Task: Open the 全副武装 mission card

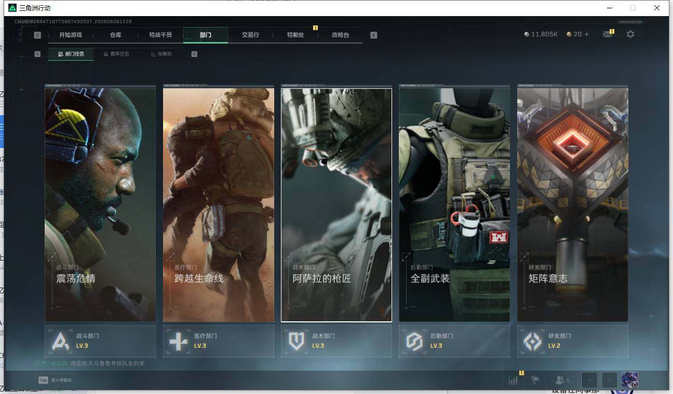Action: click(454, 205)
